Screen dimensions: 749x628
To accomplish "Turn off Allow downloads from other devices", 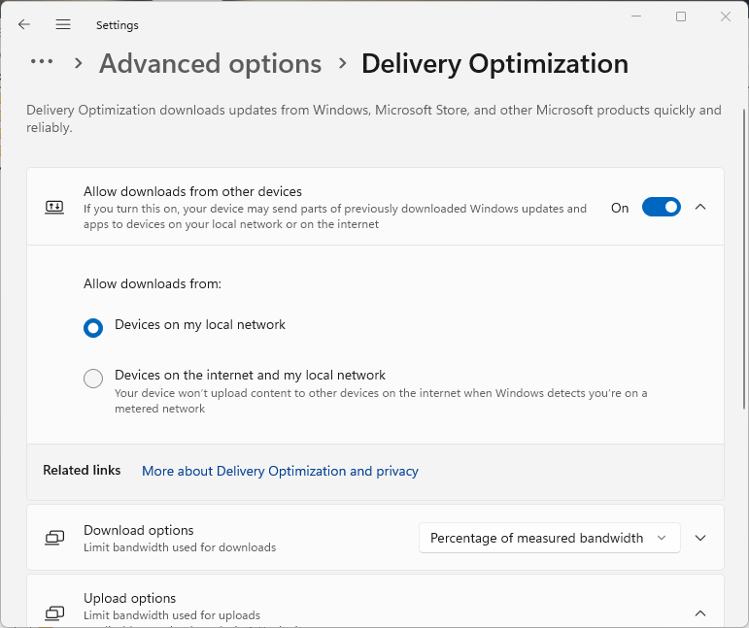I will pyautogui.click(x=661, y=207).
